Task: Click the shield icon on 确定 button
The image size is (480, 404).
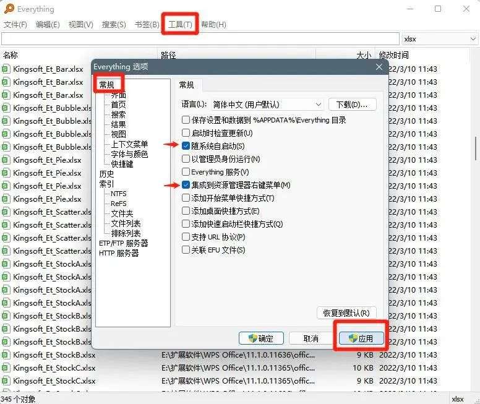Action: (252, 338)
